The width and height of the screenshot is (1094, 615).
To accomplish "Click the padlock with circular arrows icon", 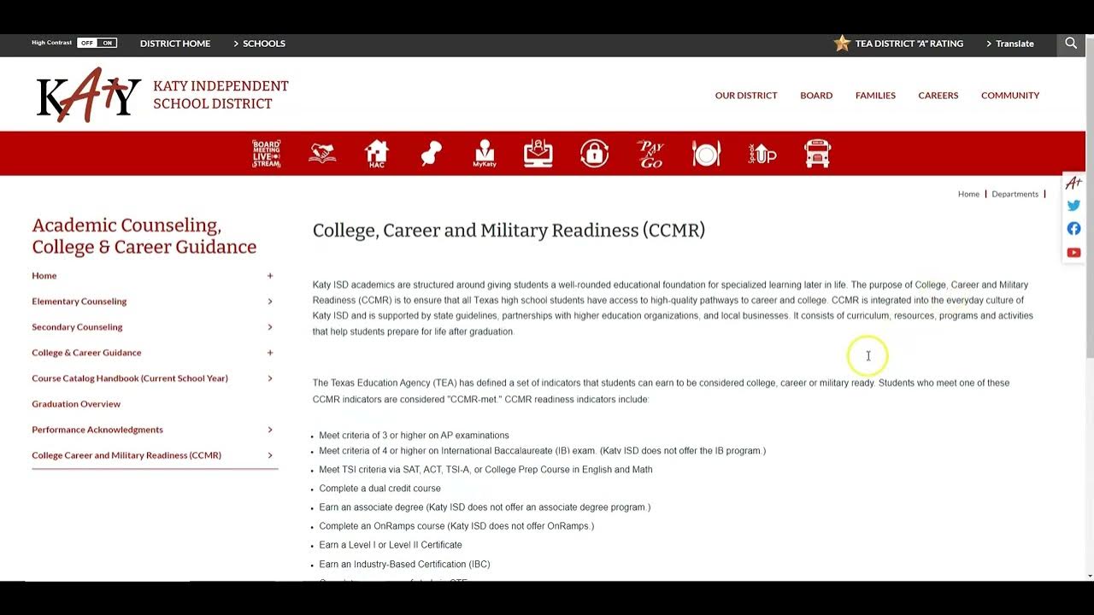I will (594, 154).
